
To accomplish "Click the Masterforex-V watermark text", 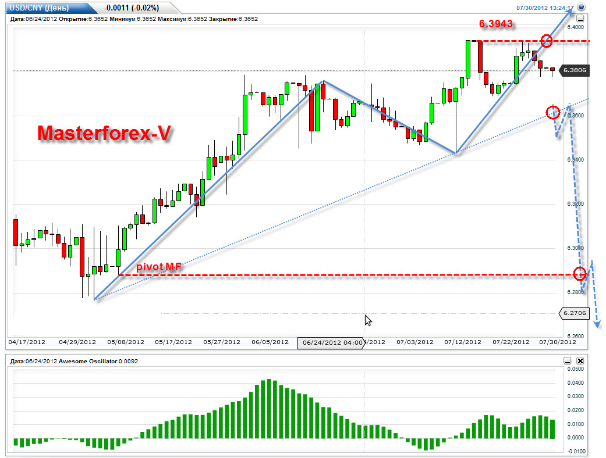I will pos(104,133).
